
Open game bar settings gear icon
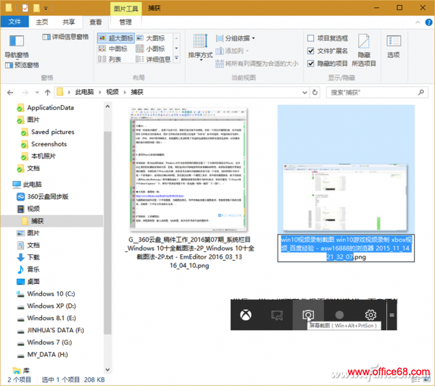coord(370,315)
